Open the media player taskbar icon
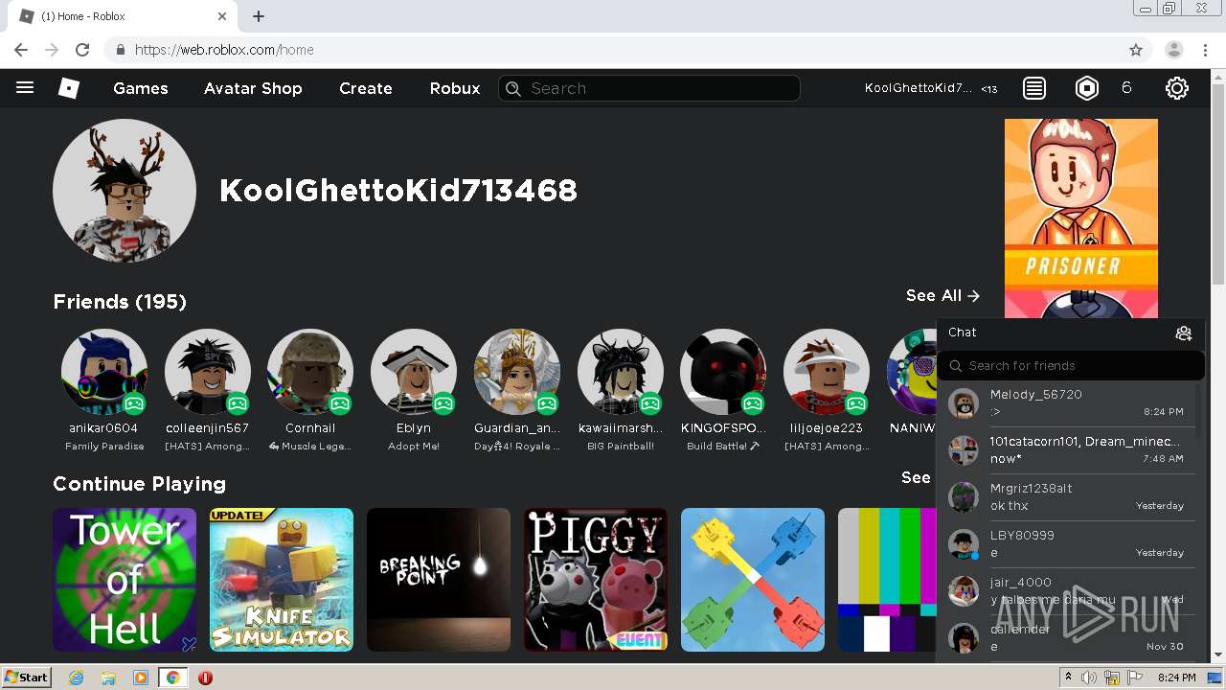1226x690 pixels. tap(141, 678)
